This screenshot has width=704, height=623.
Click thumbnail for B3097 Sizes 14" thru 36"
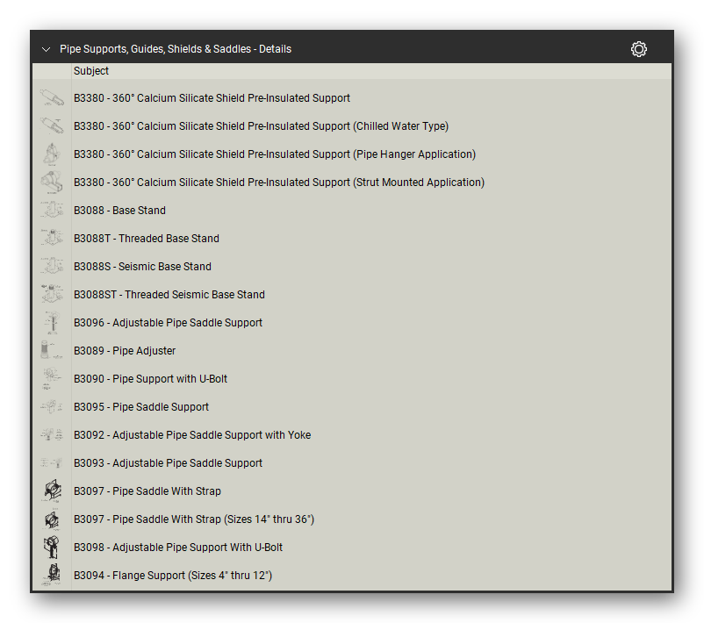tap(52, 520)
